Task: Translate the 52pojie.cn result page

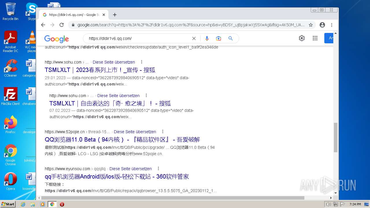Action: tap(135, 132)
